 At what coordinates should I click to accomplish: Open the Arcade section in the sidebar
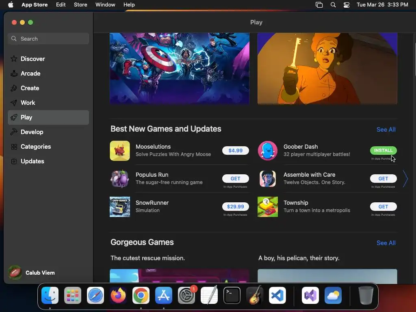[48, 74]
